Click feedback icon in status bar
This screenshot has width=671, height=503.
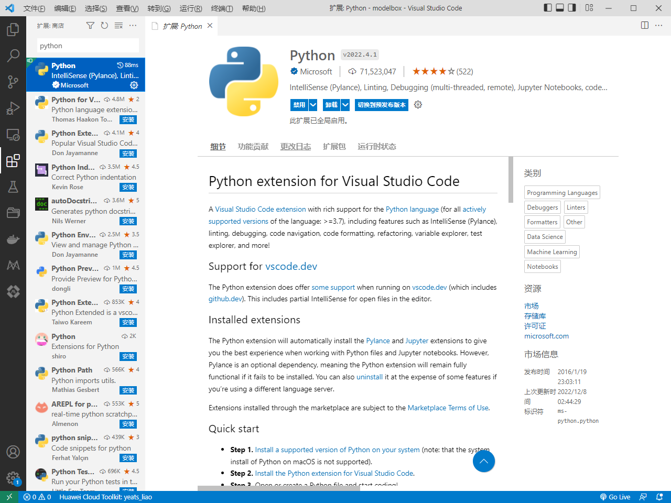pyautogui.click(x=643, y=497)
